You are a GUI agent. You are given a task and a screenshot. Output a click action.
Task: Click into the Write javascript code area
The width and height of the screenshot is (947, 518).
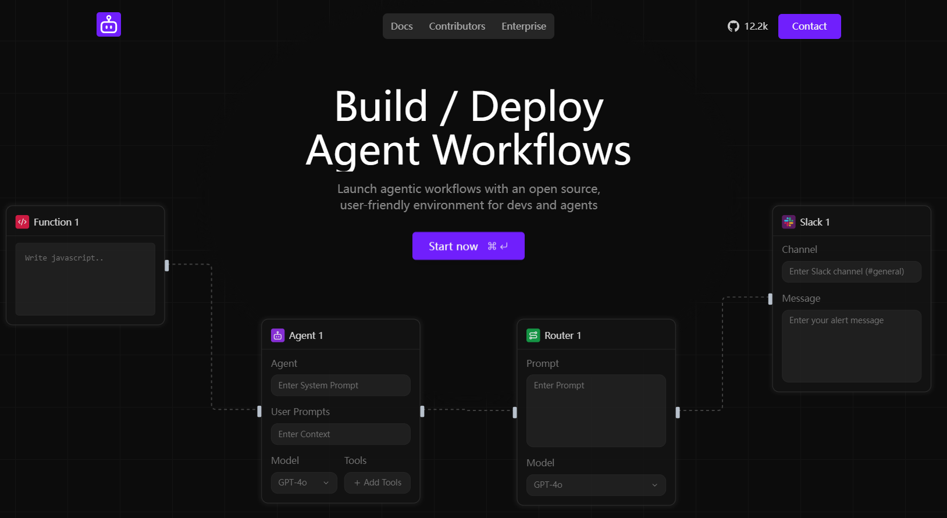[86, 279]
